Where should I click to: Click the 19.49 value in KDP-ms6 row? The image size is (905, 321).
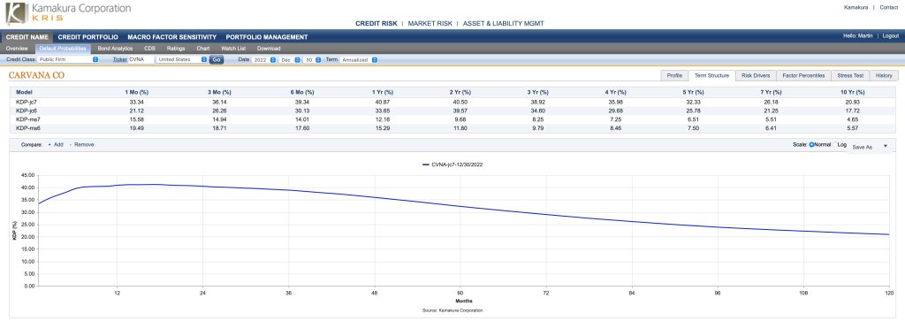click(x=137, y=128)
